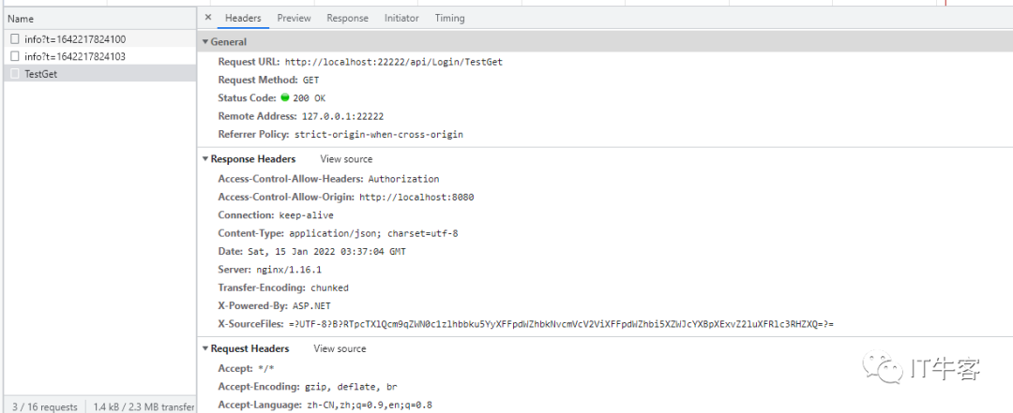Select Remote Address 127.0.0.1:22222
1013x413 pixels.
[x=342, y=116]
